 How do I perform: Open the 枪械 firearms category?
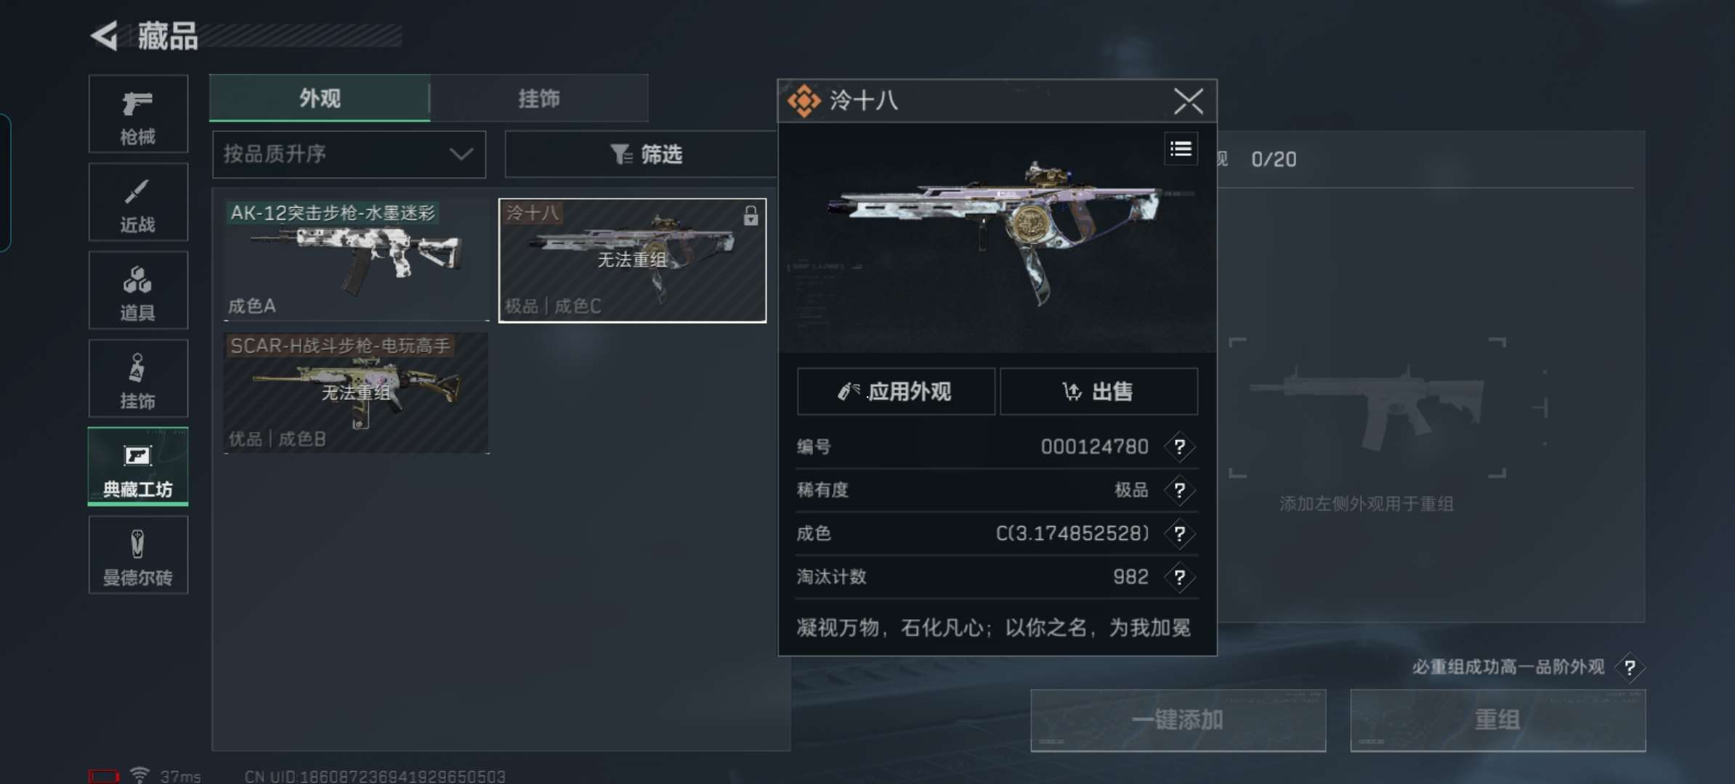point(138,114)
